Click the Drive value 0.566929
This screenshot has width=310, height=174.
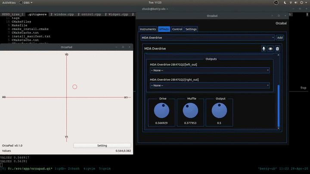(x=161, y=123)
